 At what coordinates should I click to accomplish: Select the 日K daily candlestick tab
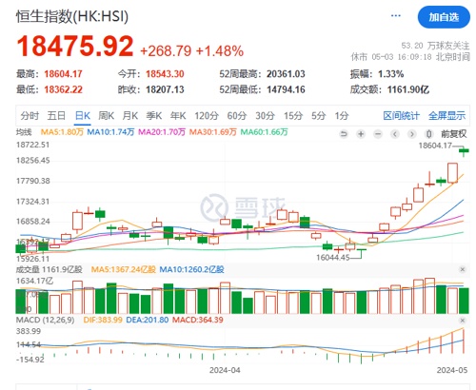coord(83,116)
